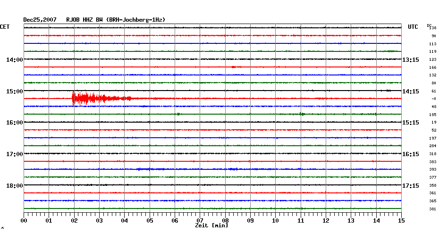439x233 pixels.
Task: Click the DC offset value 318
Action: [433, 154]
